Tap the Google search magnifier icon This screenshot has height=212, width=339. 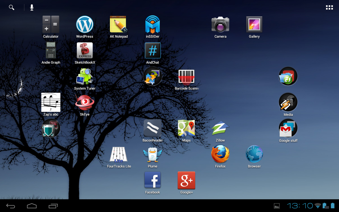point(11,7)
